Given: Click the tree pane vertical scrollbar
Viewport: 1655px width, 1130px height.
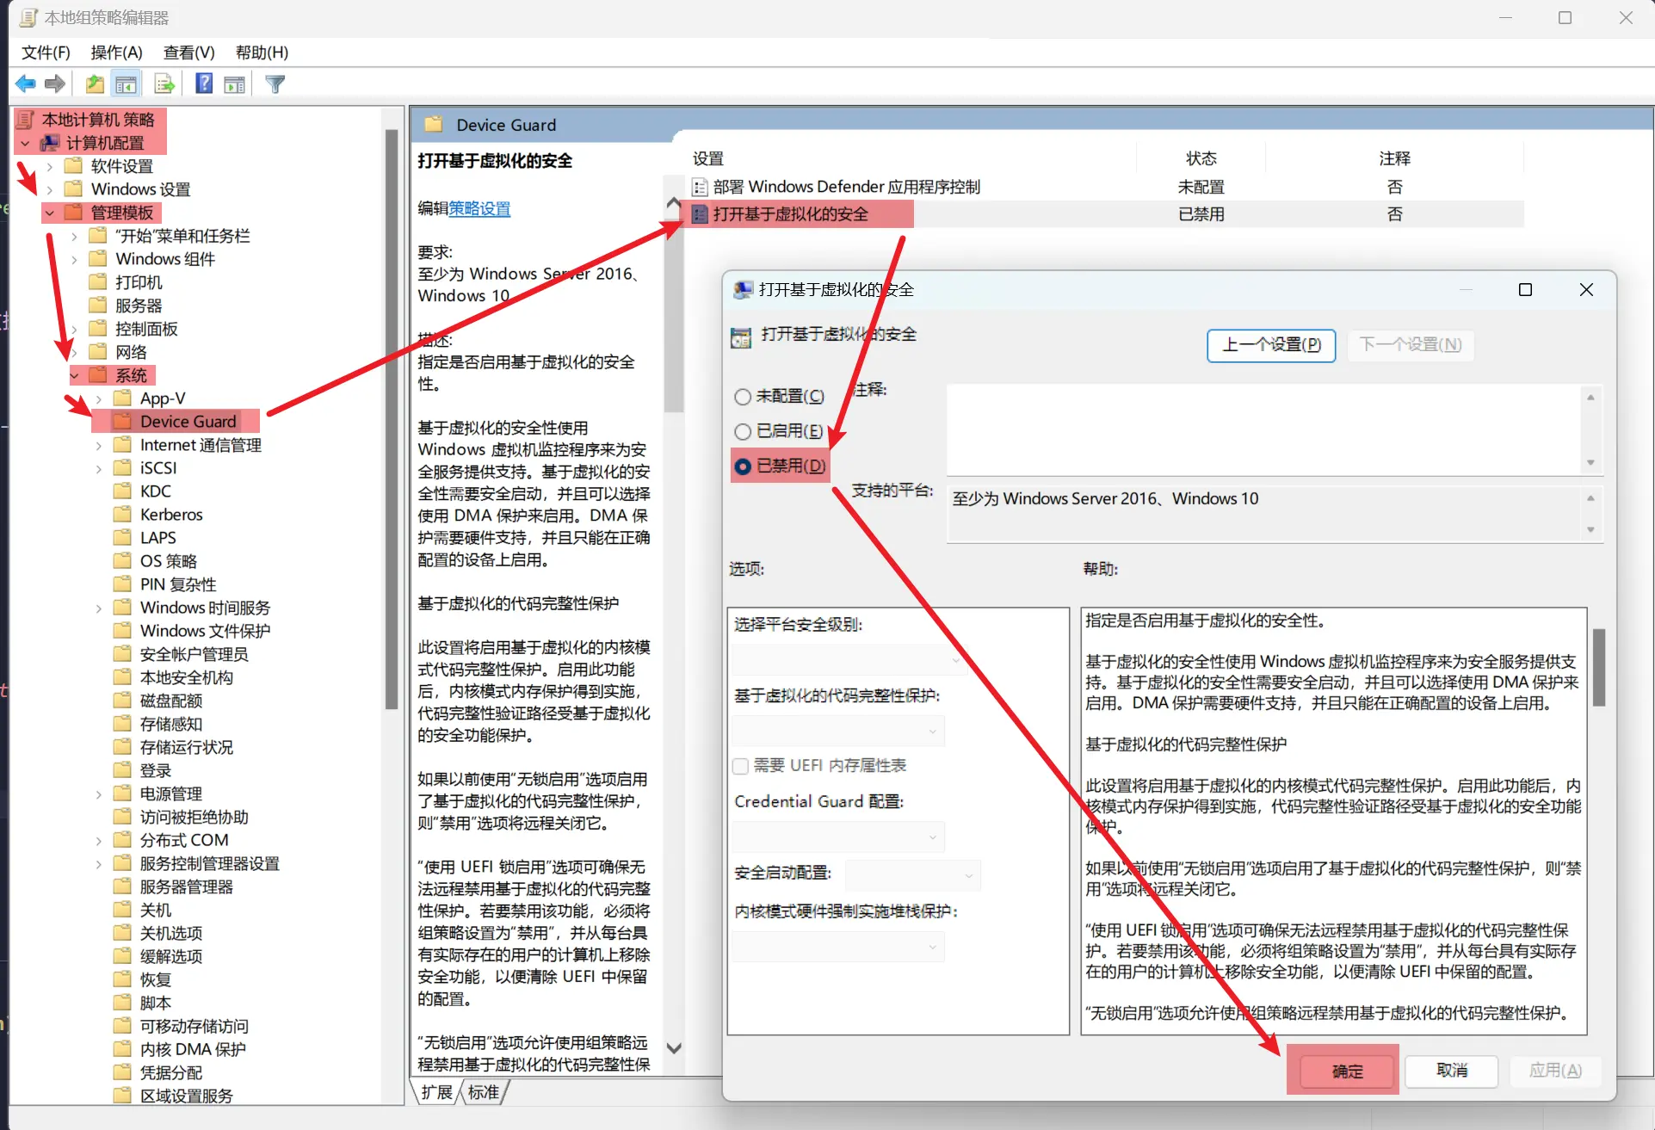Looking at the screenshot, I should tap(392, 419).
